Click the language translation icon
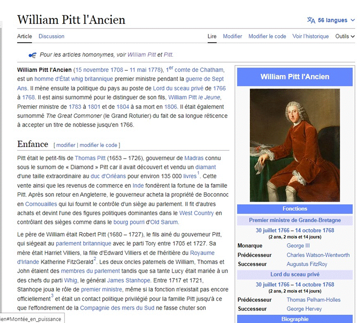The height and width of the screenshot is (323, 358). (x=311, y=20)
